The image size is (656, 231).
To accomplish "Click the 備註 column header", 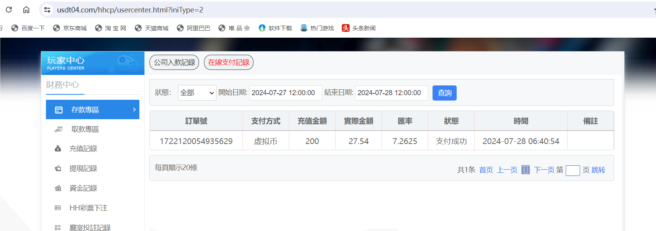I will click(x=591, y=121).
